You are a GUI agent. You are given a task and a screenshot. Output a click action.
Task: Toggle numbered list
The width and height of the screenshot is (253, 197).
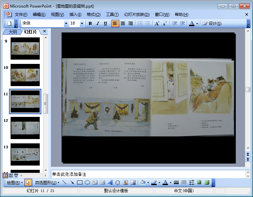click(140, 24)
